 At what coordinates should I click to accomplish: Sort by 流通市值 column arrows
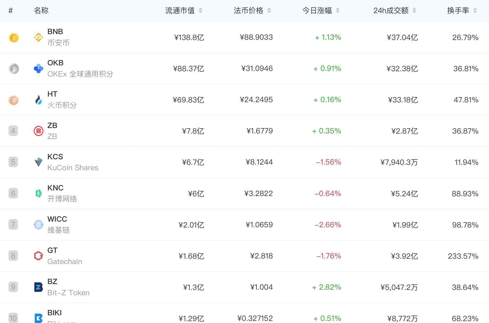(x=201, y=10)
